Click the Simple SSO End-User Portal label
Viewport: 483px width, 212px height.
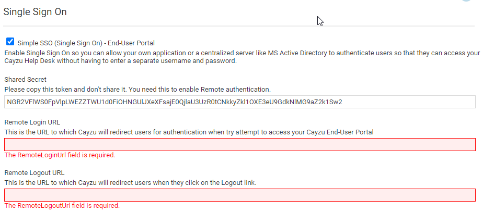pos(86,43)
